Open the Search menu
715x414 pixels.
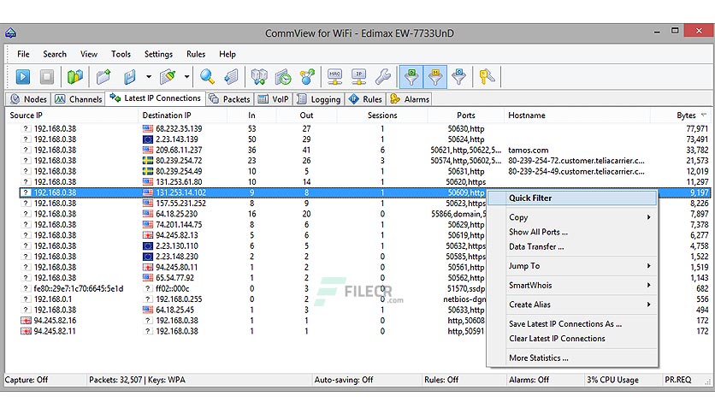[x=55, y=54]
